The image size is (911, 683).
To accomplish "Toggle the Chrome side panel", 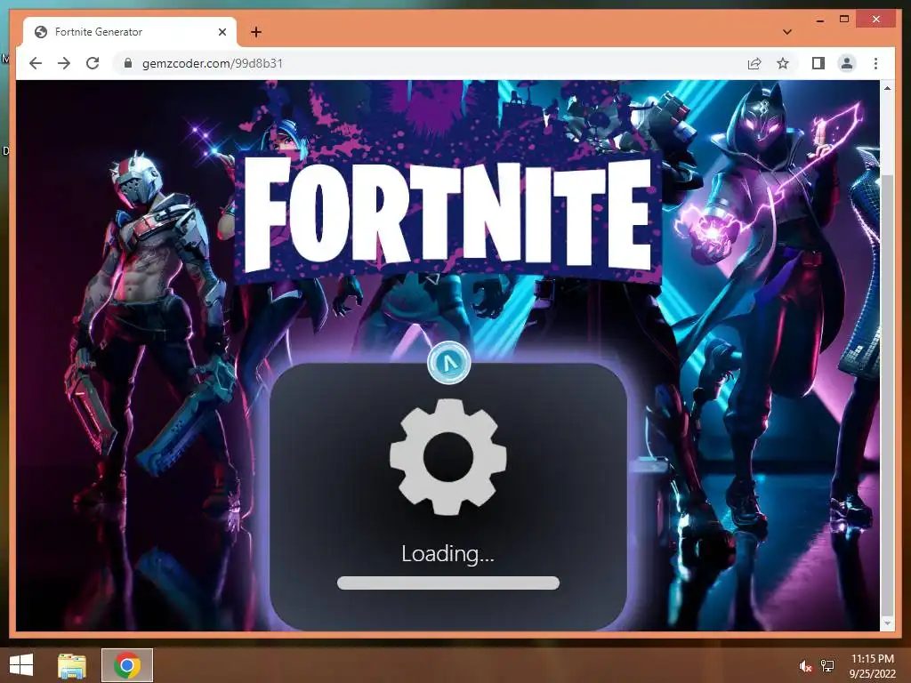I will click(818, 63).
